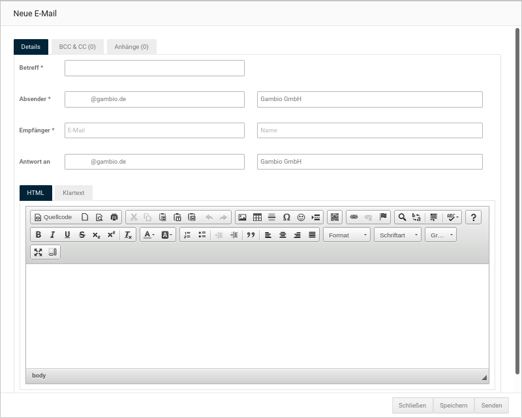
Task: Open the Schriftart font dropdown
Action: (397, 235)
